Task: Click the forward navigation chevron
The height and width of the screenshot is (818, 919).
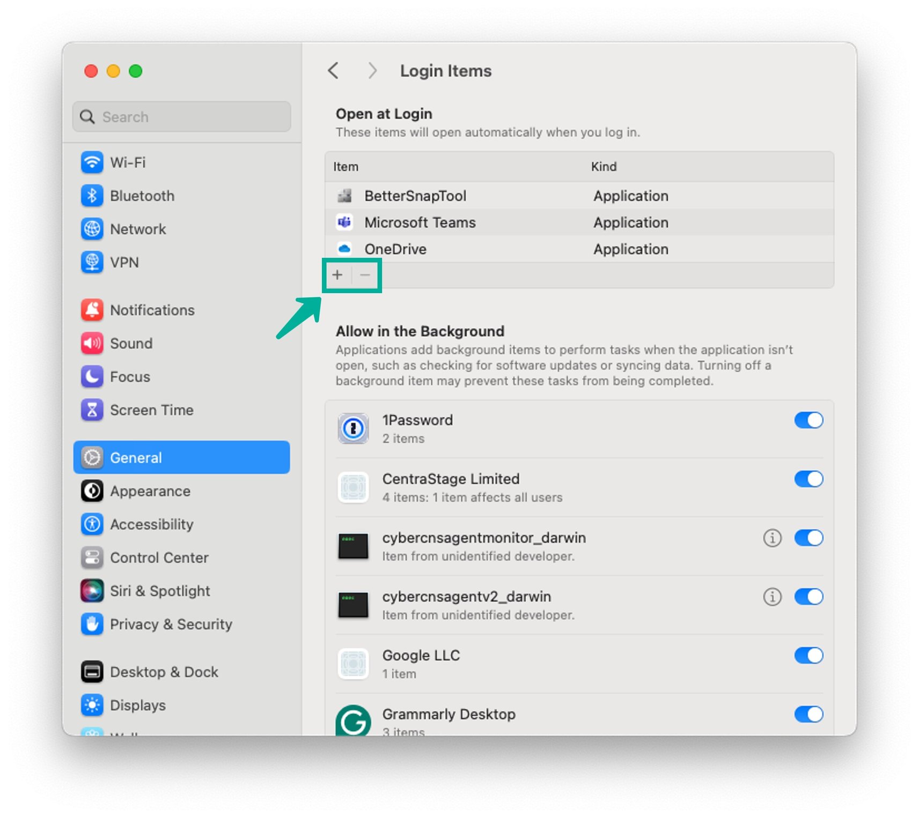Action: (372, 70)
